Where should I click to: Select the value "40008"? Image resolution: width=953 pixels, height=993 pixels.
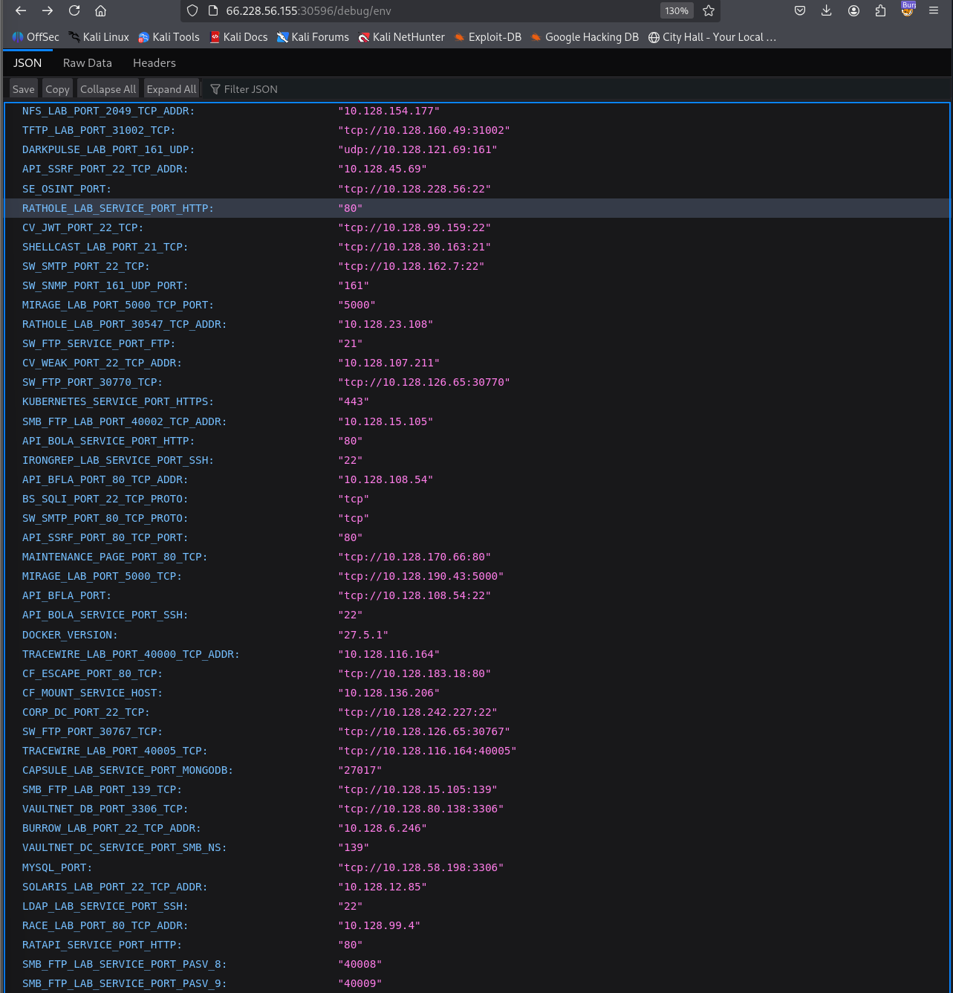(360, 964)
